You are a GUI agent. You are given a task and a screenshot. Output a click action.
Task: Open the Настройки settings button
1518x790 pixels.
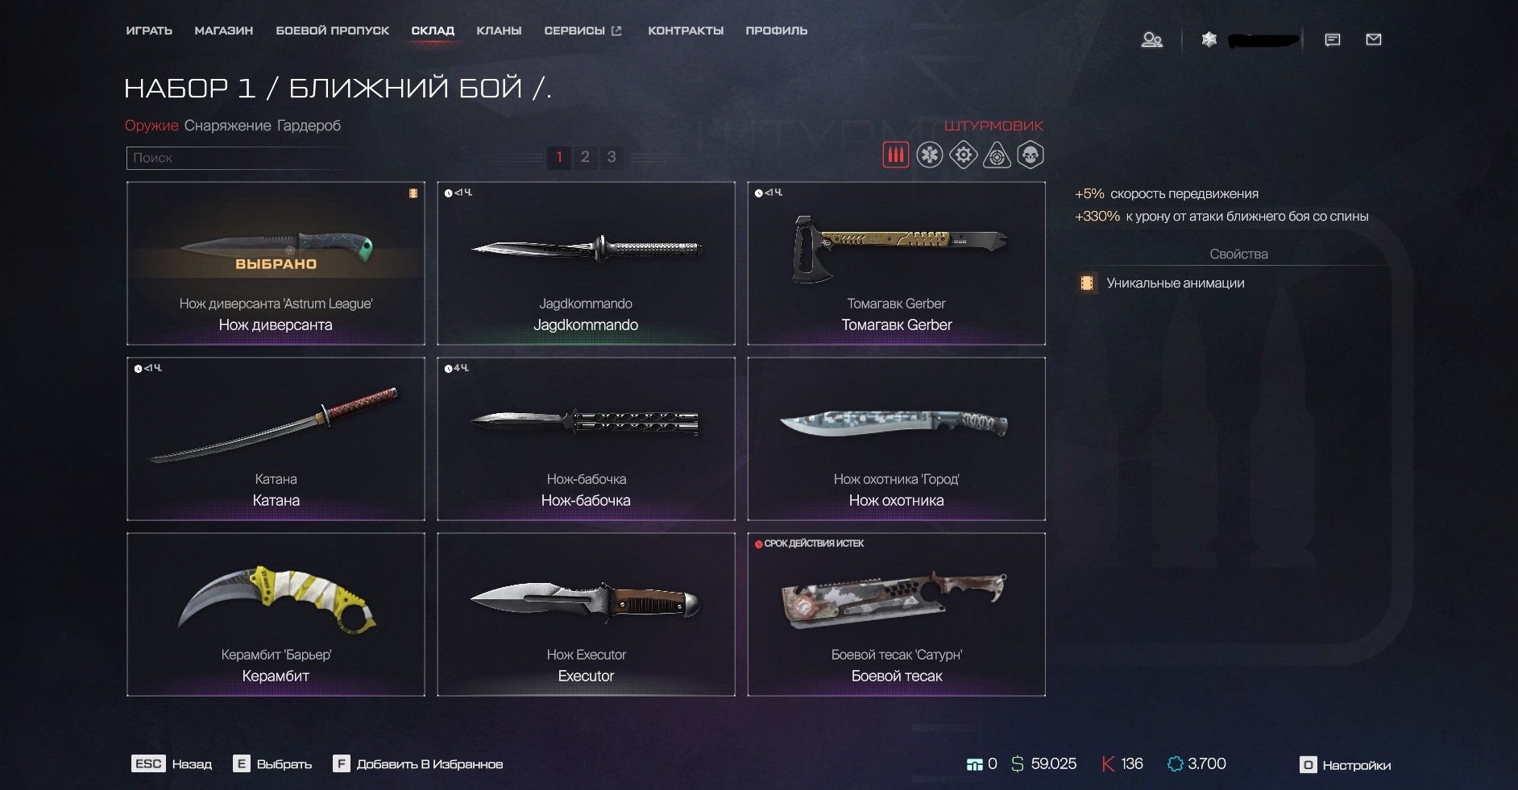[x=1345, y=765]
